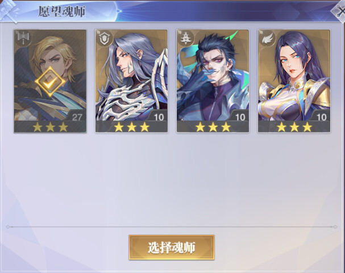The height and width of the screenshot is (273, 345).
Task: Close the 愿望魂师 panel with X
Action: (x=340, y=11)
